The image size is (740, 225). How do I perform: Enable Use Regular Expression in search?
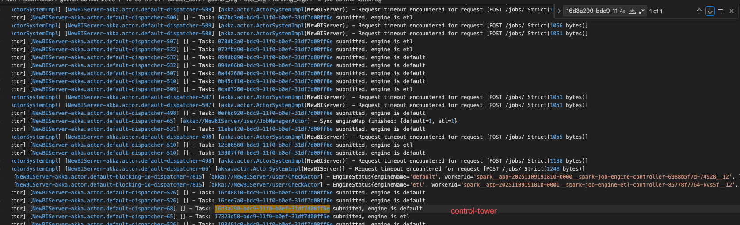[642, 11]
